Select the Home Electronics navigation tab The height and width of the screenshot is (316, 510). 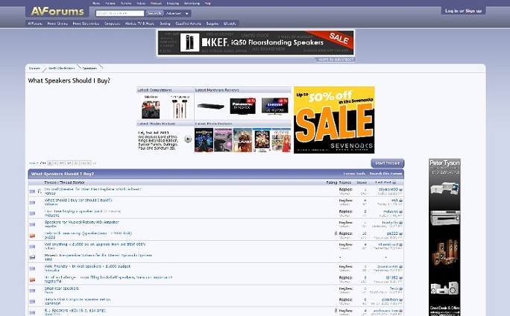click(x=86, y=23)
